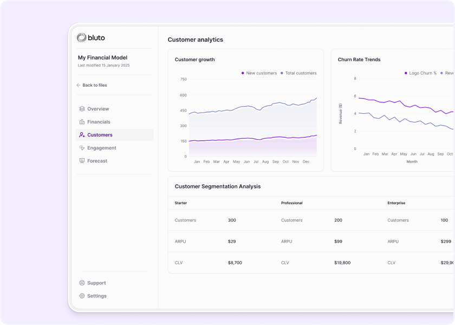Click the Starter segment column header

(181, 203)
